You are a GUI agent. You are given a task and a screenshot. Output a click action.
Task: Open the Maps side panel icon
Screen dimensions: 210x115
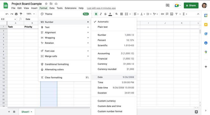pos(206,52)
